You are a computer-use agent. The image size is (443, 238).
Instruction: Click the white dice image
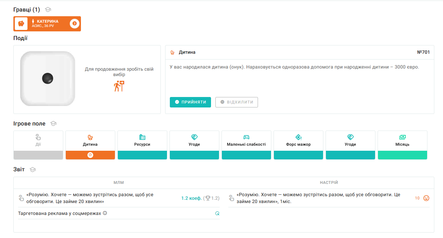coord(48,78)
